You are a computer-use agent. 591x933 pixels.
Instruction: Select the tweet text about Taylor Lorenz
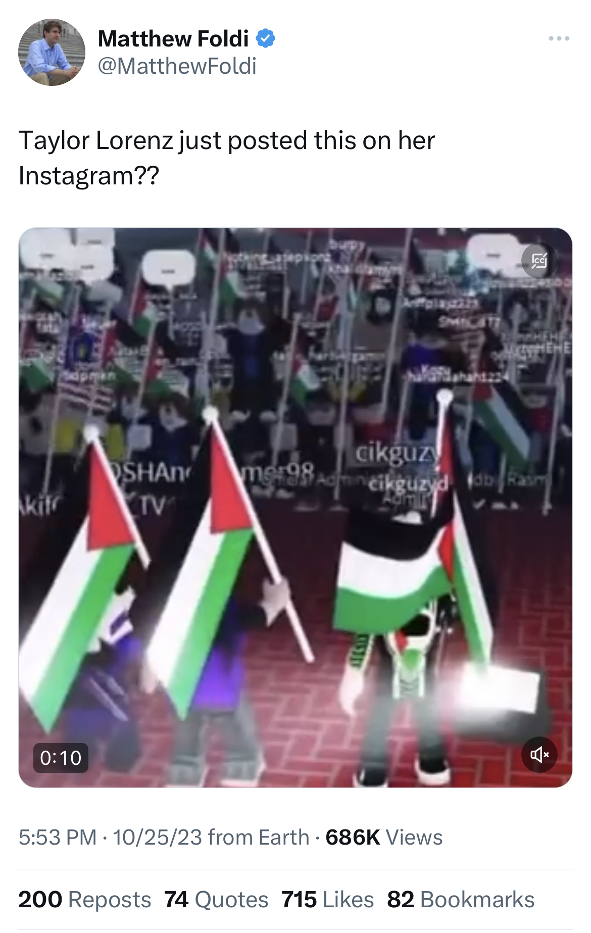[x=226, y=158]
